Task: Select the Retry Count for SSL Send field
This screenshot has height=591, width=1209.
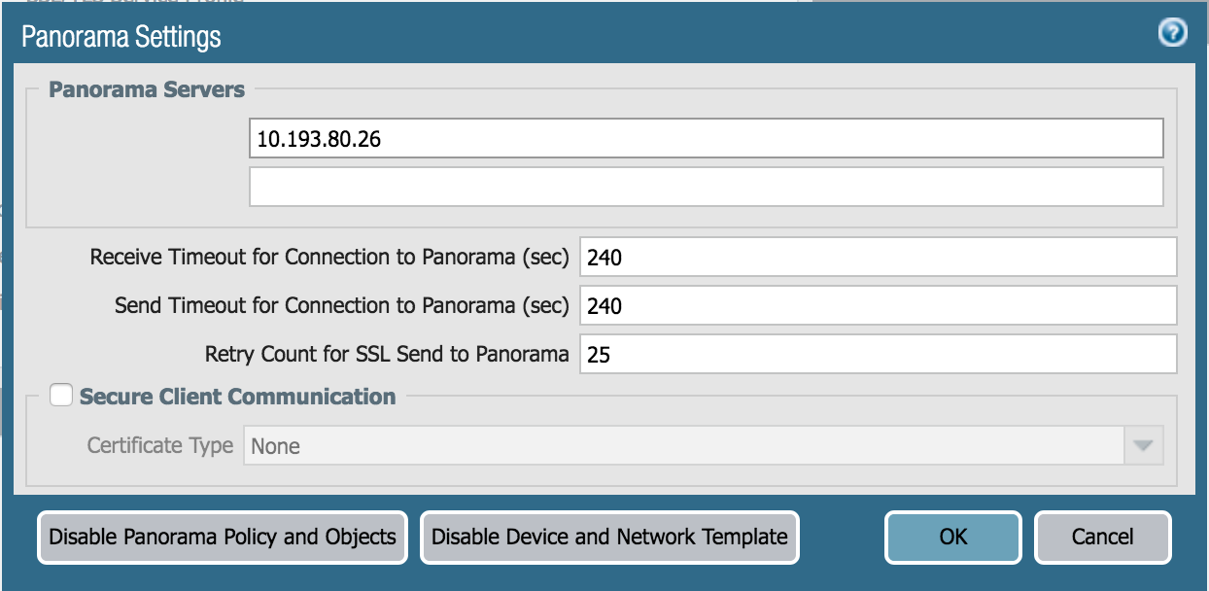Action: [878, 355]
